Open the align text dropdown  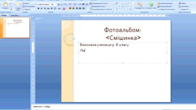point(98,6)
